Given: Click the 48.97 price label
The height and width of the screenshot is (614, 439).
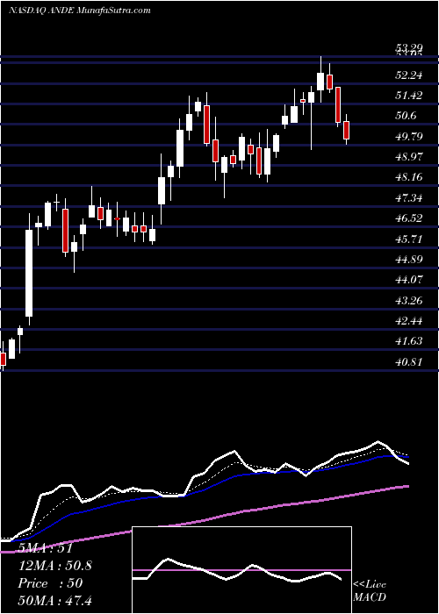Looking at the screenshot, I should (408, 157).
